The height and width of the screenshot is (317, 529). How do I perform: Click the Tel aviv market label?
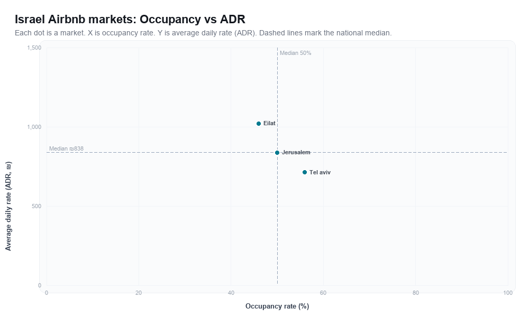click(320, 172)
